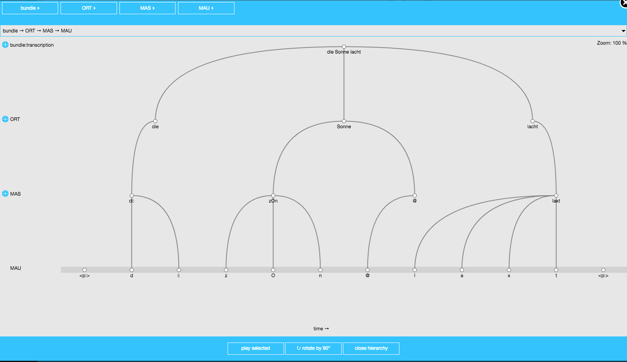Select the 'laxt' node on the MAS level
This screenshot has height=362, width=627.
(556, 195)
